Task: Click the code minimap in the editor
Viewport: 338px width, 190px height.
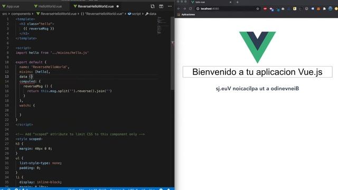Action: [x=162, y=25]
